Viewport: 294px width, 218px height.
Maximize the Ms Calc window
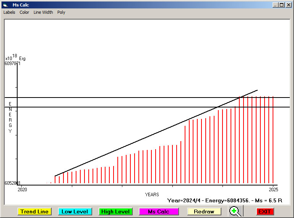point(282,5)
